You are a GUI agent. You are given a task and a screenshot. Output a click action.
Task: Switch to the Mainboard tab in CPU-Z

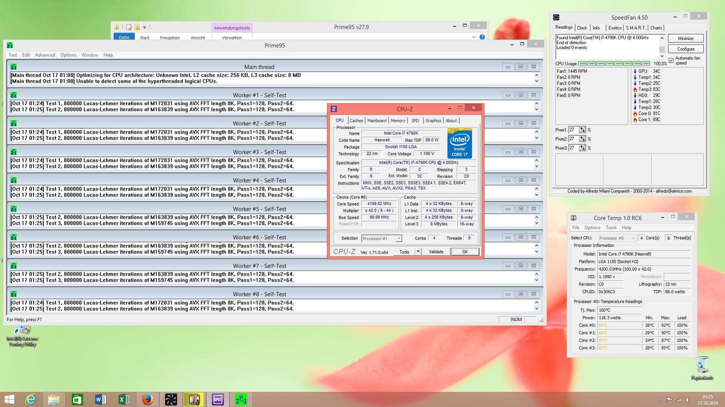point(377,121)
